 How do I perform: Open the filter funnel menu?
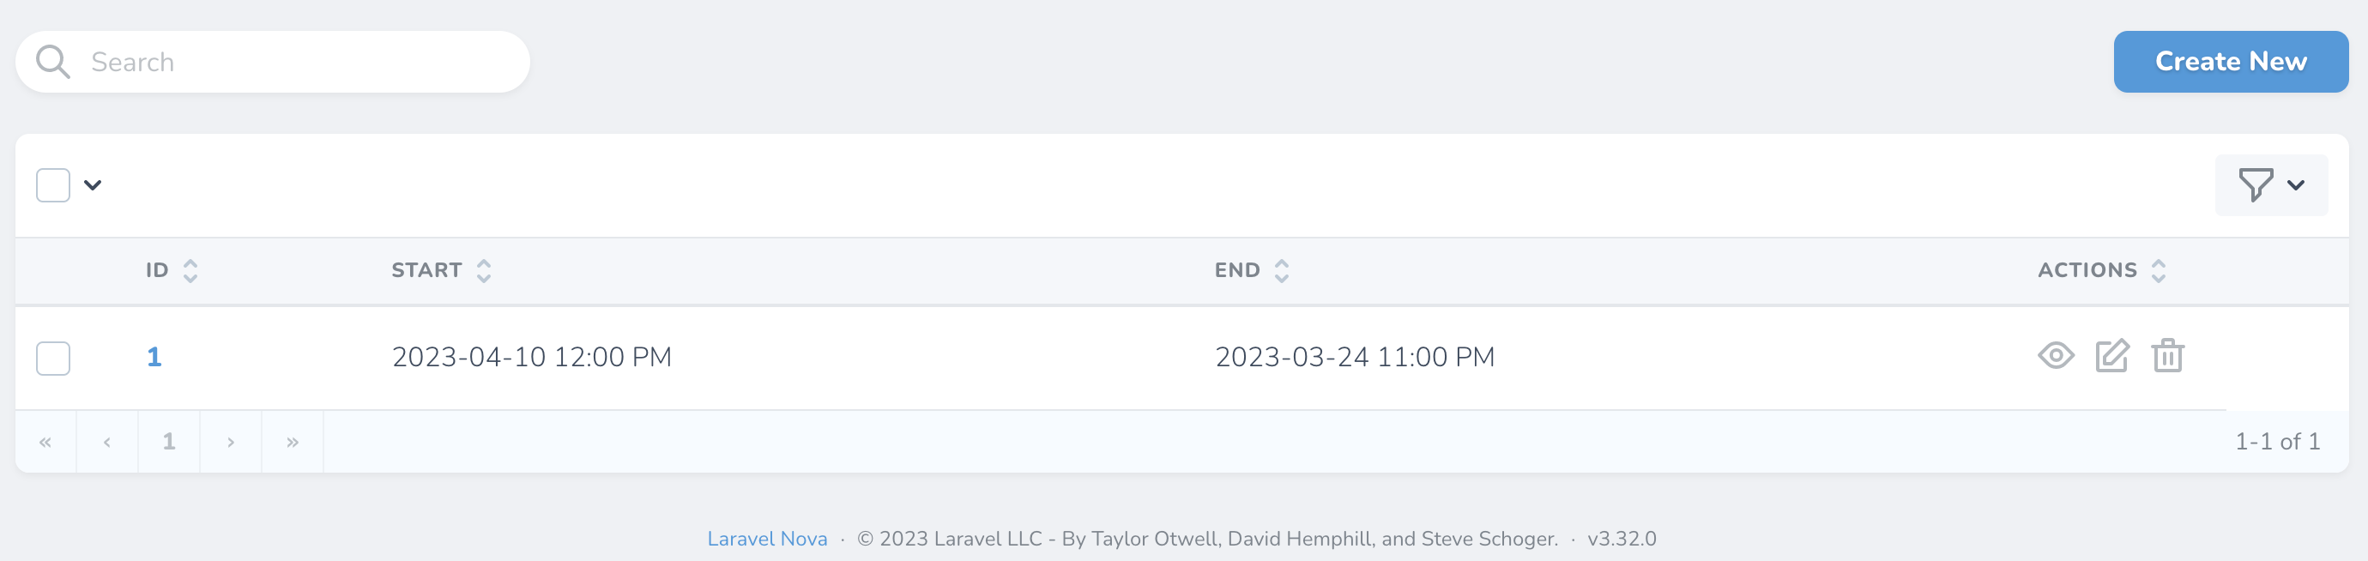pyautogui.click(x=2255, y=184)
